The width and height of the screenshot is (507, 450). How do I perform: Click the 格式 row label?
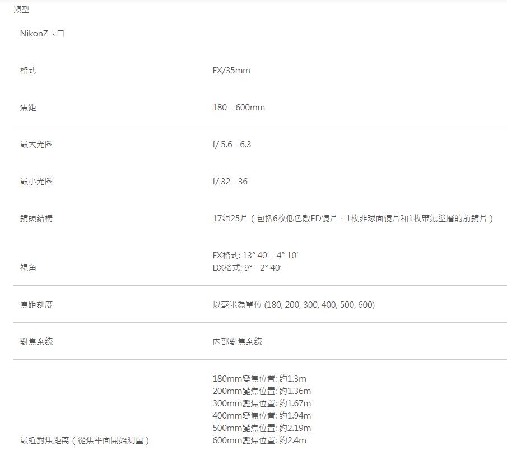click(28, 71)
